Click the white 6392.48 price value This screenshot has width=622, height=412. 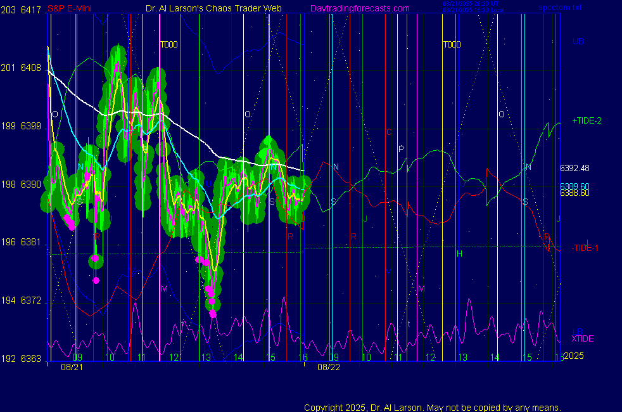[x=574, y=169]
